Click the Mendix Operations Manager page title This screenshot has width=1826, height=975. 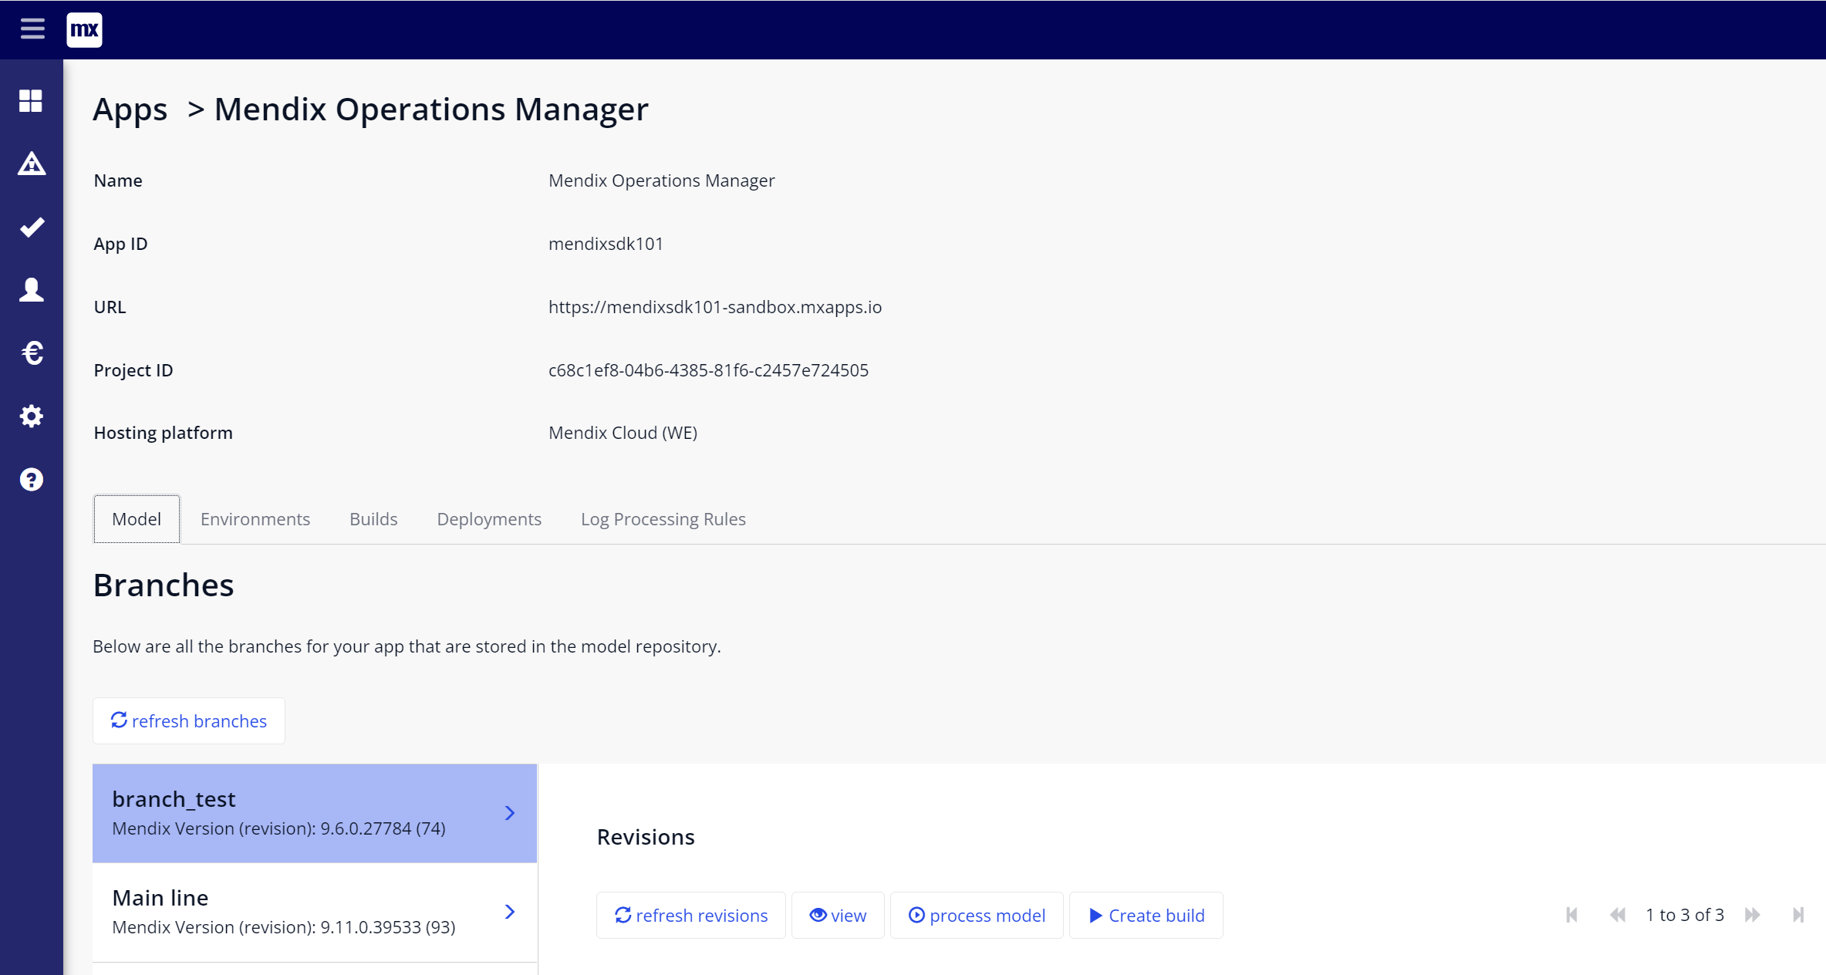click(x=431, y=109)
